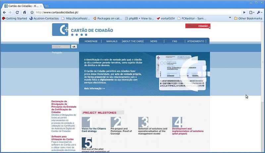Switch language to Português
Image resolution: width=265 pixels, height=153 pixels.
[x=57, y=53]
